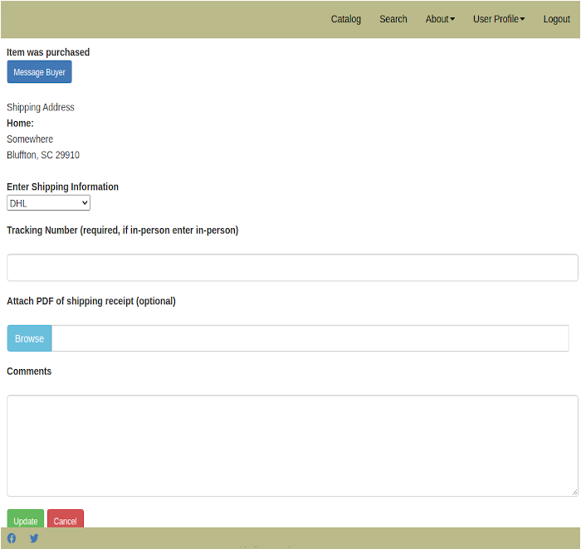The image size is (581, 549).
Task: Go to the Catalog page
Action: point(346,19)
